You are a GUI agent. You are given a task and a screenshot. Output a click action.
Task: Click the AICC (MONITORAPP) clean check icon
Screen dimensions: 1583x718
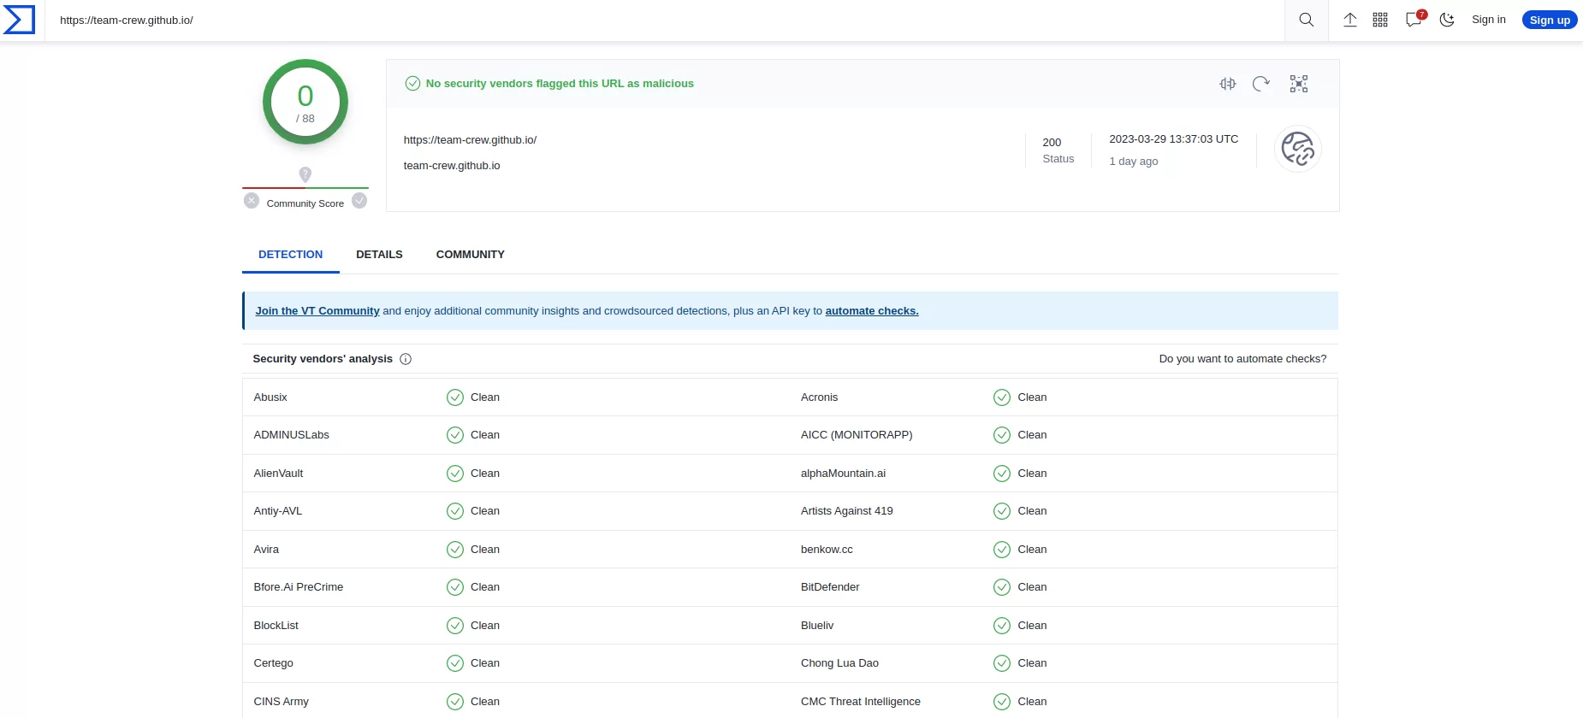(1002, 435)
